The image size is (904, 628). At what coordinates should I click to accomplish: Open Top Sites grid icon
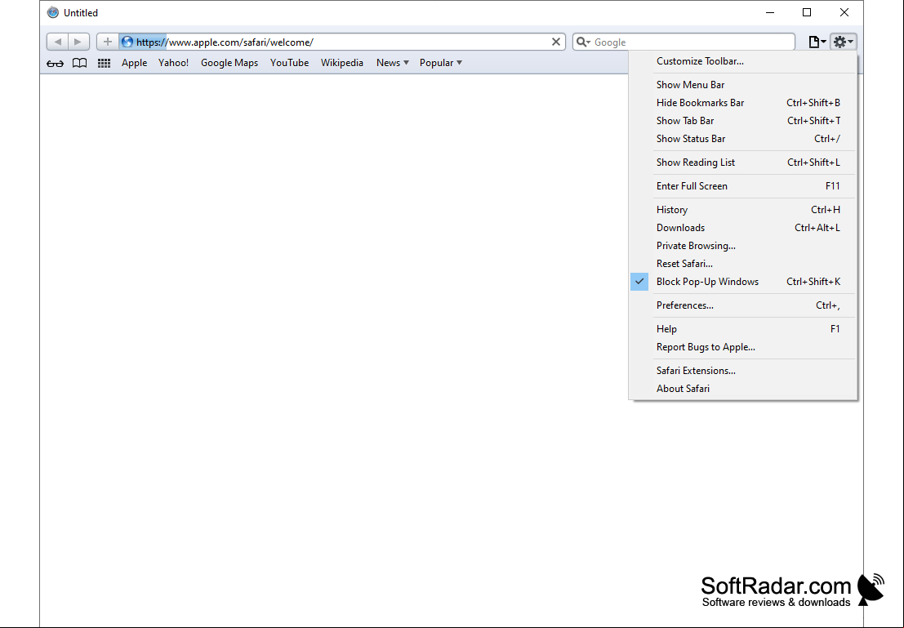(104, 63)
